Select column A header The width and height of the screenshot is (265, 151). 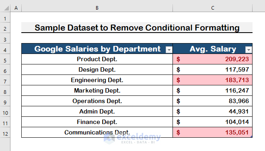click(16, 8)
